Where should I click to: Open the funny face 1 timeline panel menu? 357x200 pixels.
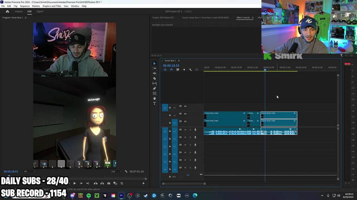point(179,61)
